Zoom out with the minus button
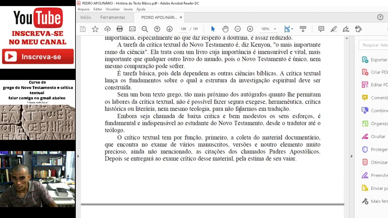 click(238, 29)
